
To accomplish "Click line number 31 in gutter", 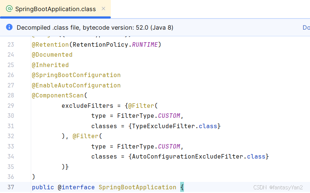I will pyautogui.click(x=11, y=126).
